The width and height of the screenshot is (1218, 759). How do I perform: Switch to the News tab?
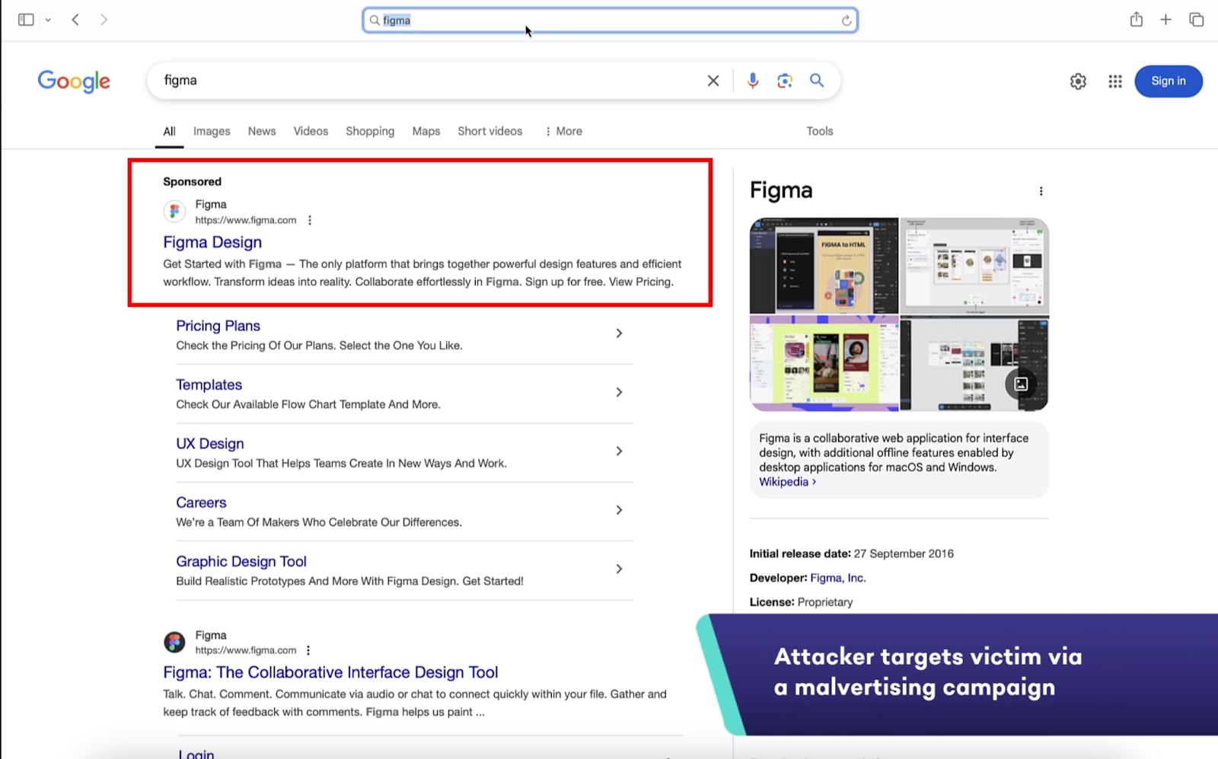[262, 132]
